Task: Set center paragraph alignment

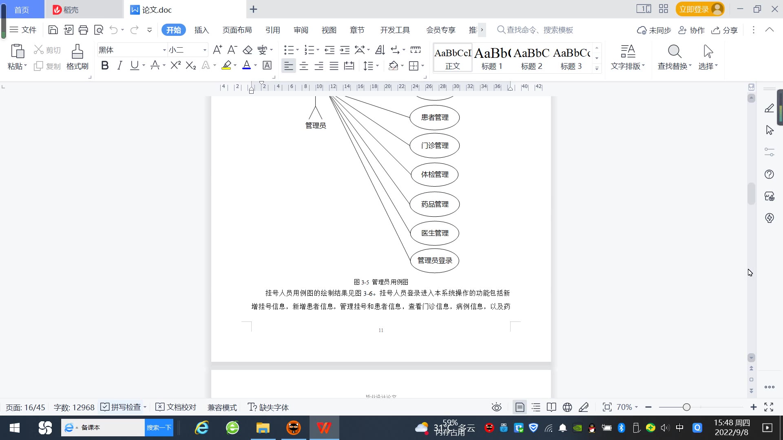Action: (x=304, y=66)
